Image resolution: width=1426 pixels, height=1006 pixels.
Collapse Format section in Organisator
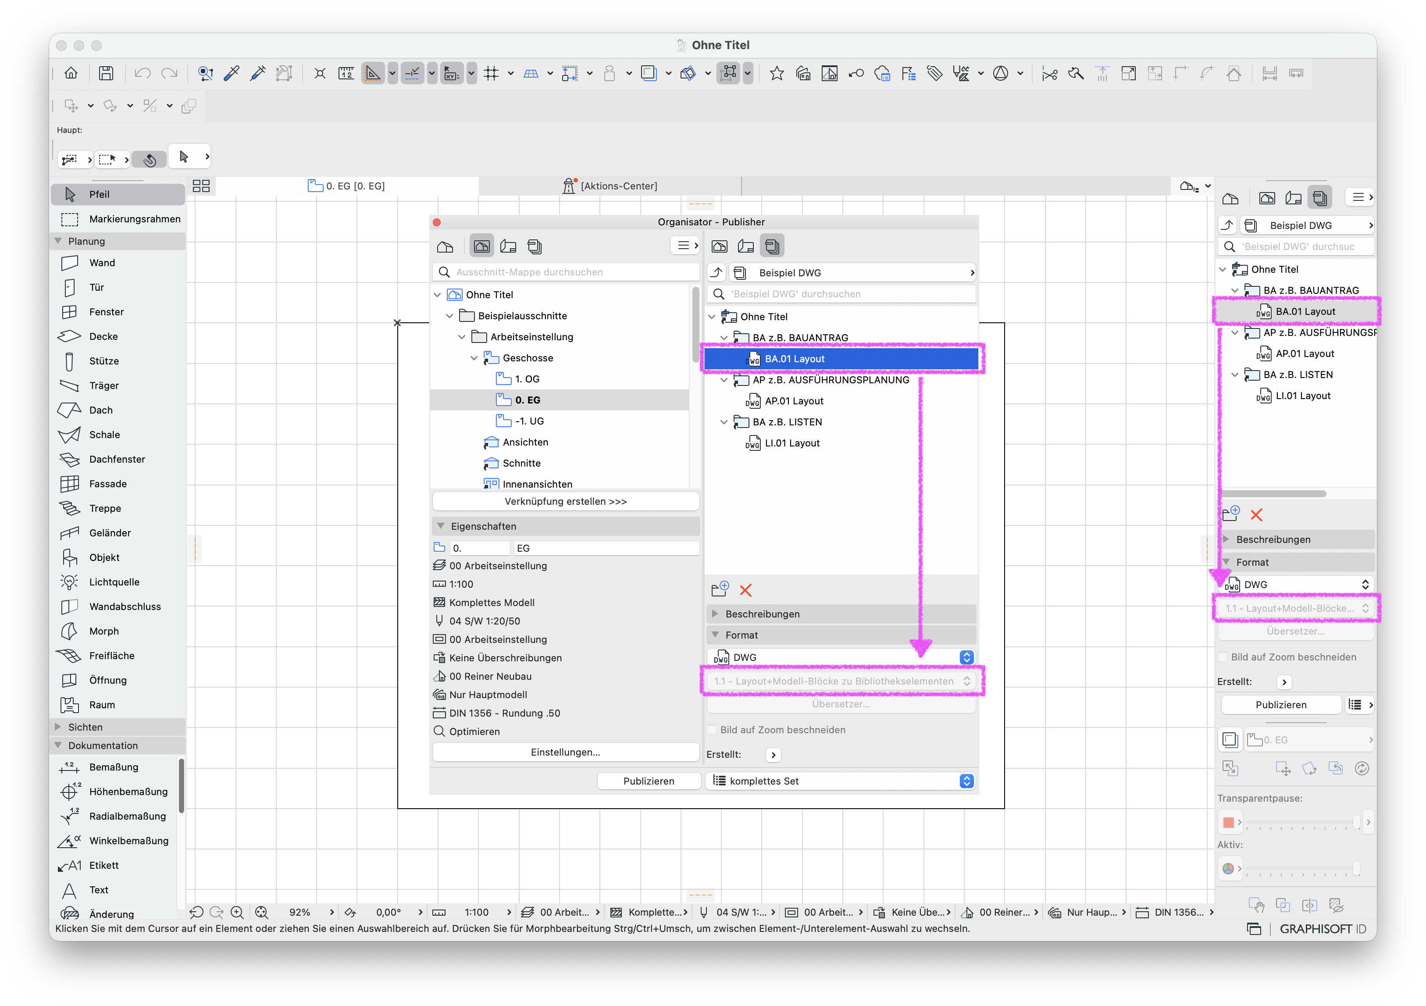pyautogui.click(x=715, y=635)
